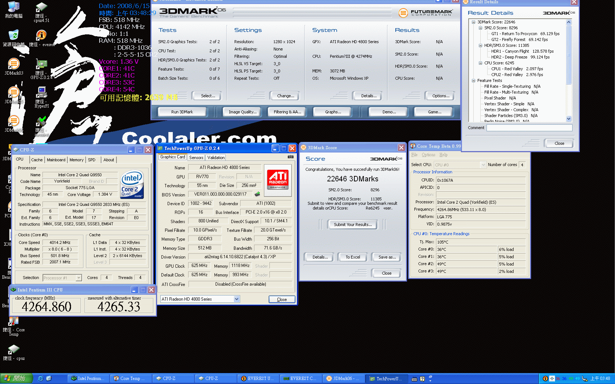Open the Validation tab in GPU-Z
This screenshot has height=384, width=615.
[216, 158]
